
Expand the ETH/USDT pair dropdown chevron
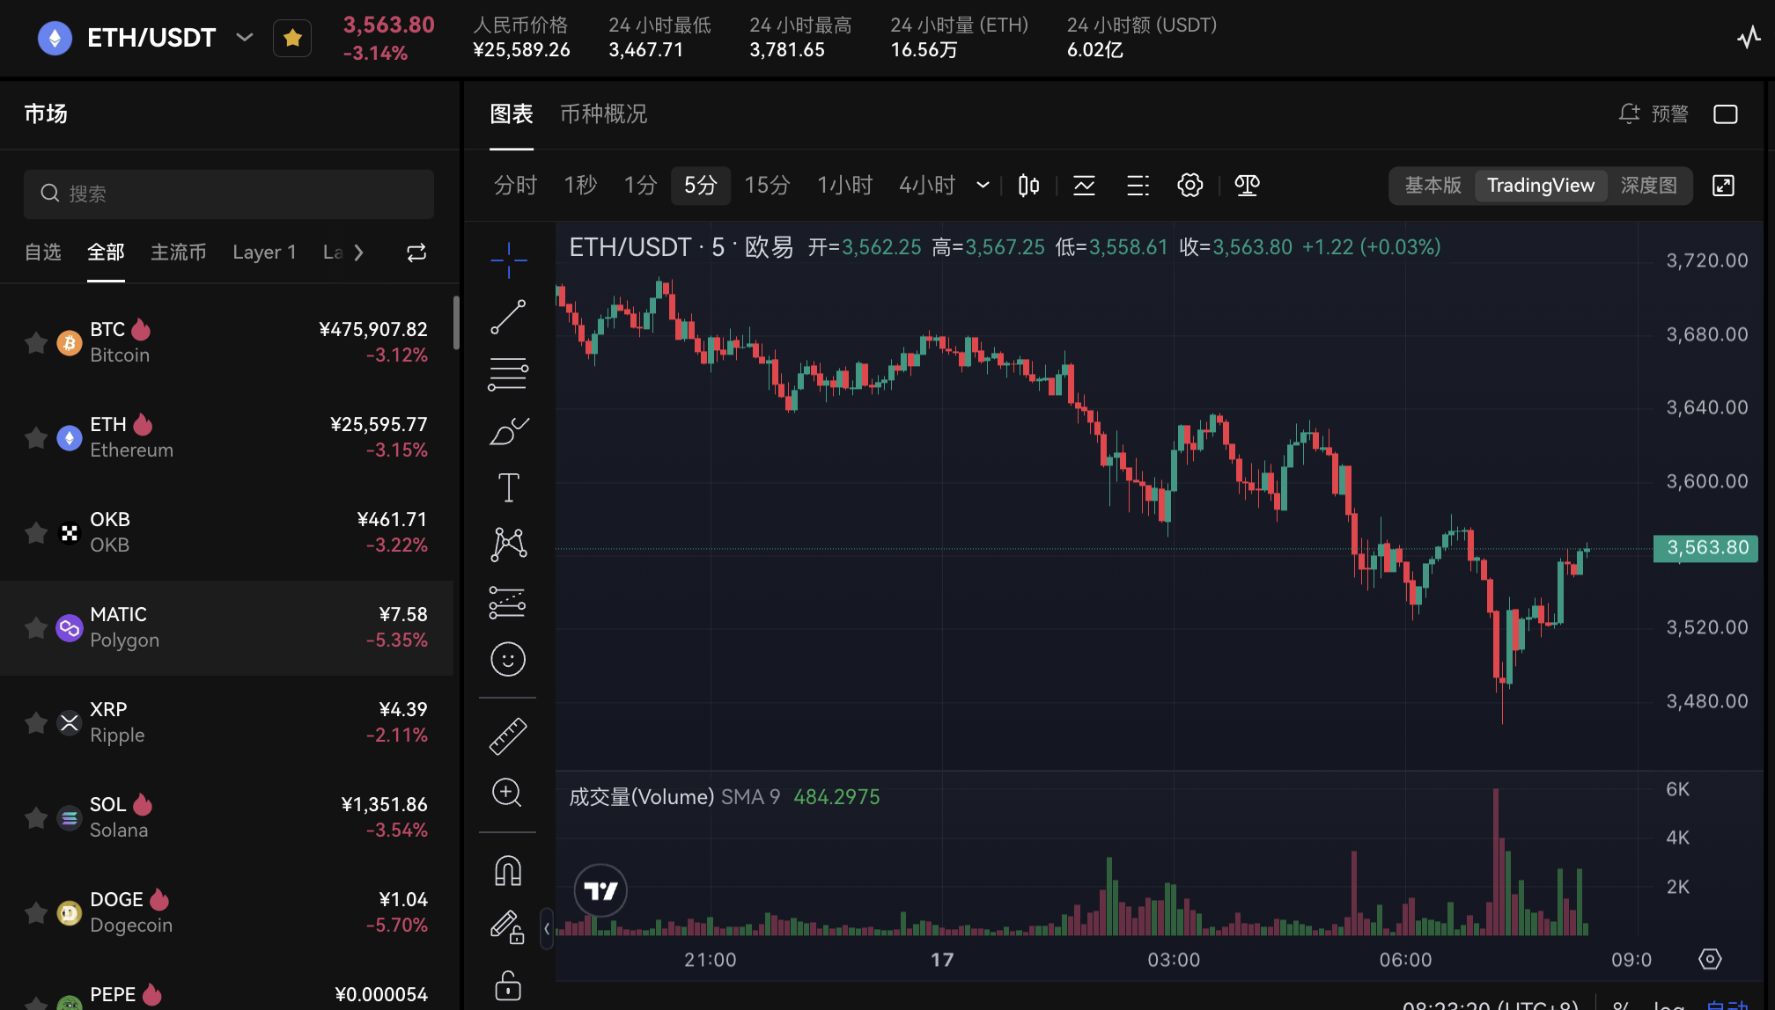(245, 38)
